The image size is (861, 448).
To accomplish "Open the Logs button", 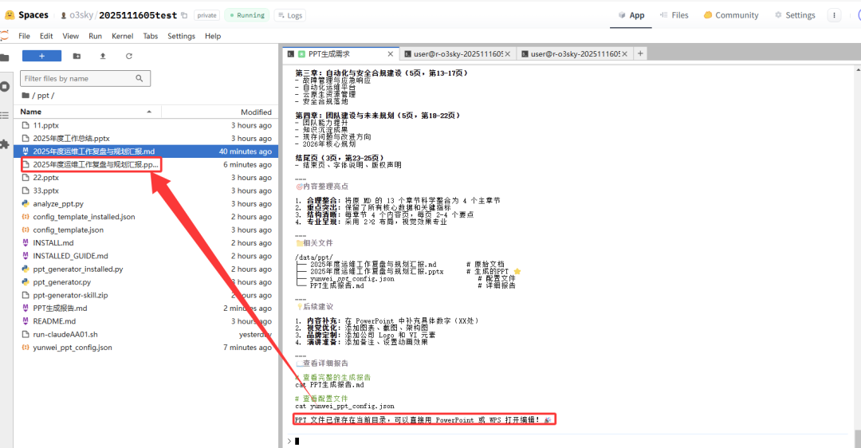I will (289, 15).
